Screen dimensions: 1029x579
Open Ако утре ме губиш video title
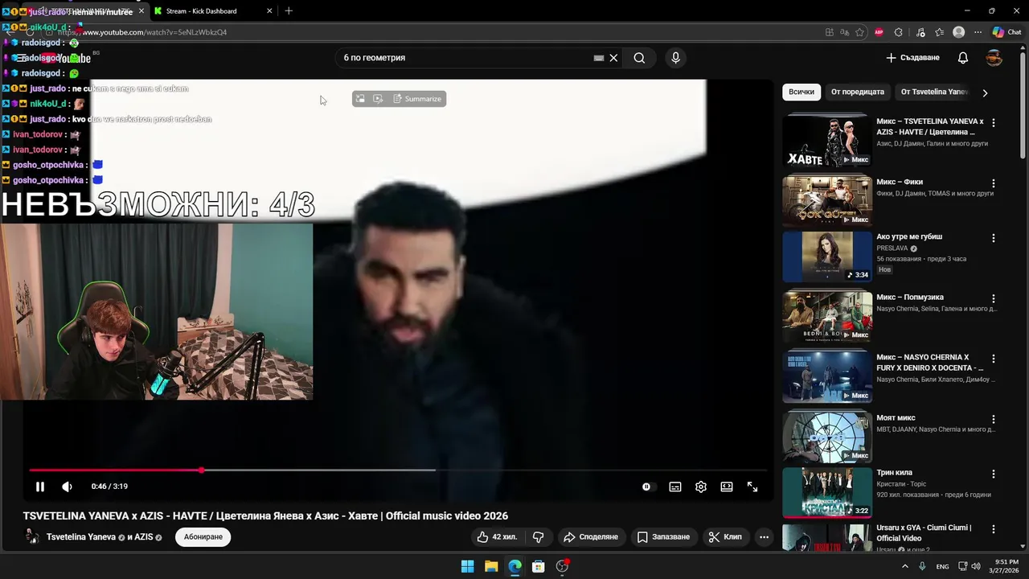pyautogui.click(x=909, y=236)
